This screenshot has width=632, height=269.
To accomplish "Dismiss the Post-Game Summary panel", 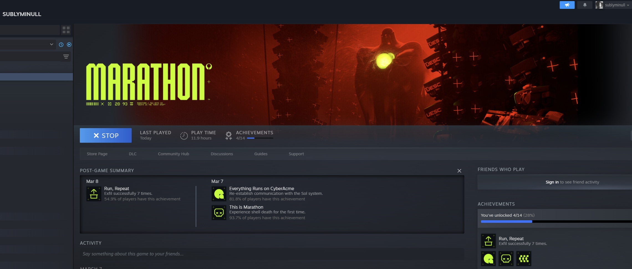I will click(x=459, y=171).
